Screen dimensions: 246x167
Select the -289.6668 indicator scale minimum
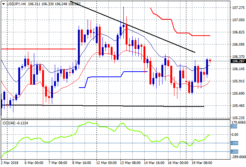[239, 157]
